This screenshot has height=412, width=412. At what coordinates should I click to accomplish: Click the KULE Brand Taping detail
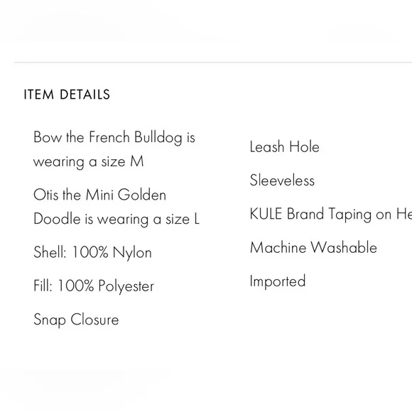(x=330, y=214)
